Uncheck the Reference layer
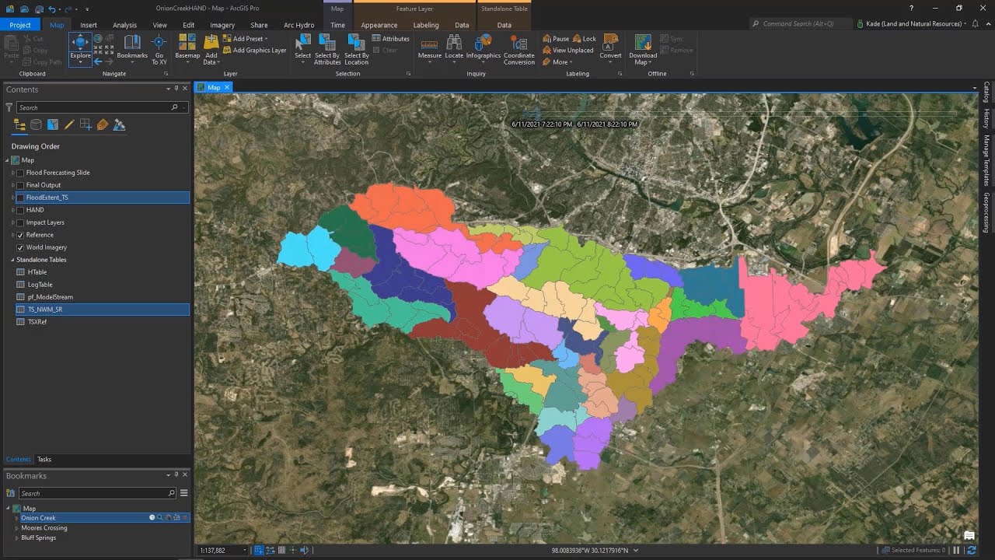The width and height of the screenshot is (995, 560). (x=20, y=235)
